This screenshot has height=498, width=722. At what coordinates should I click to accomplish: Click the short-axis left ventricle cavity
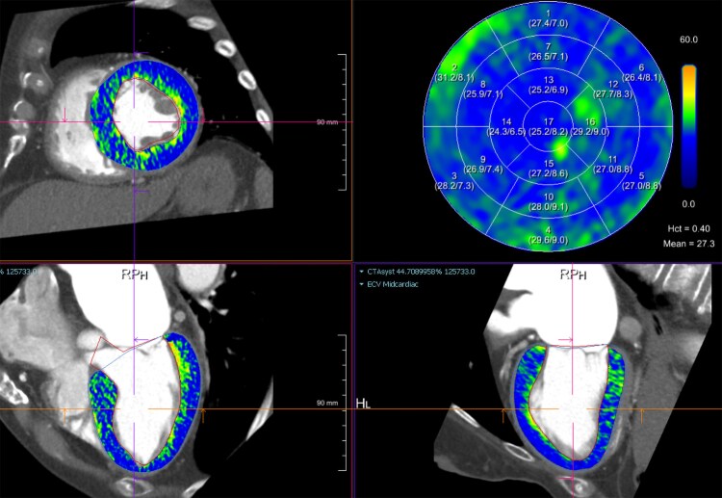pyautogui.click(x=144, y=116)
